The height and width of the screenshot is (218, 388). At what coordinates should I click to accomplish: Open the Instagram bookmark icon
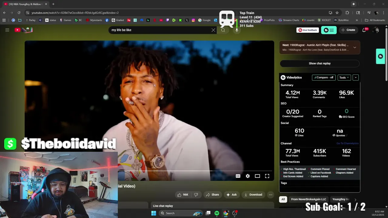tap(193, 20)
